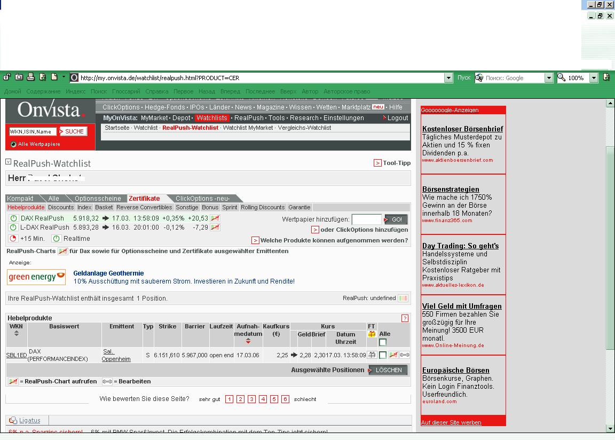Click the help question mark in Hebelprodukte
615x440 pixels.
click(405, 318)
